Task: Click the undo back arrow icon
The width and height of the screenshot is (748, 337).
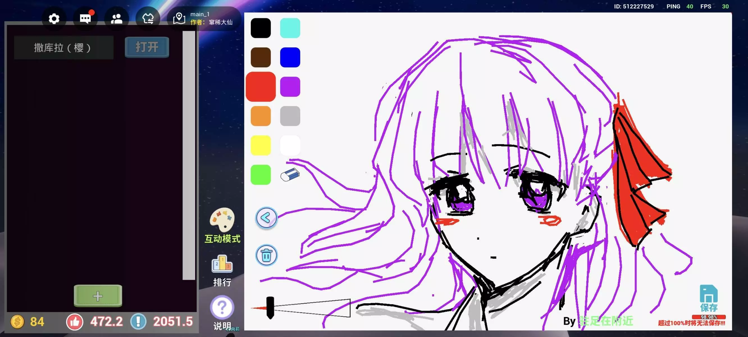Action: click(x=266, y=218)
